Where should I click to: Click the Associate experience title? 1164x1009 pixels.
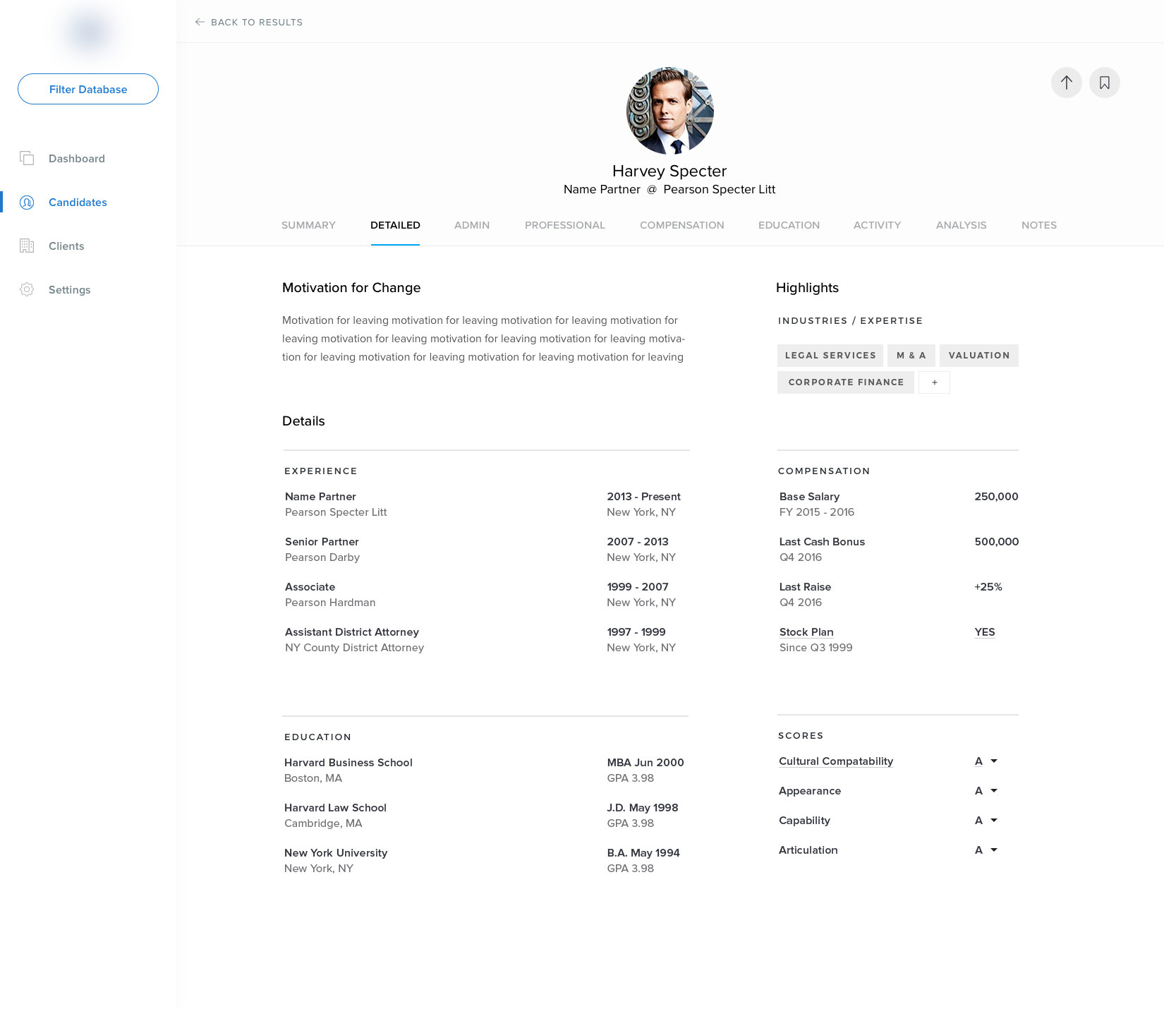(x=310, y=587)
